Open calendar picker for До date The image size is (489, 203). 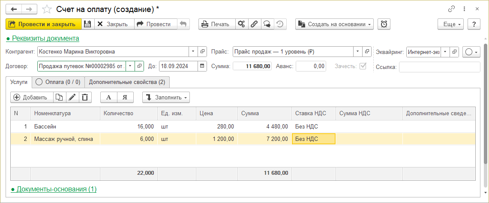[202, 66]
